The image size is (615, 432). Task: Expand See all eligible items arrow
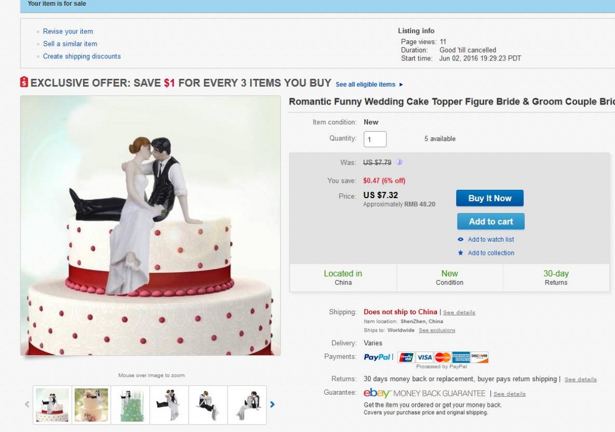pyautogui.click(x=401, y=85)
